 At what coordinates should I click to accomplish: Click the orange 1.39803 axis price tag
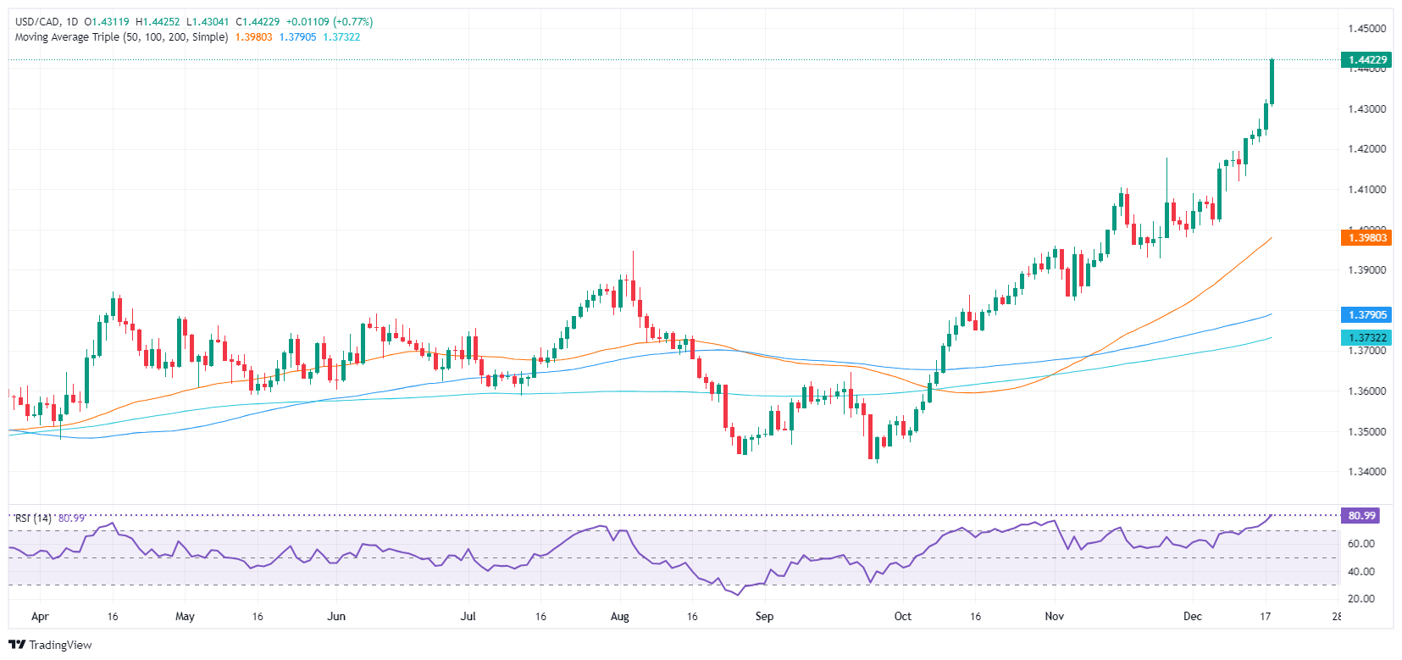[x=1366, y=238]
